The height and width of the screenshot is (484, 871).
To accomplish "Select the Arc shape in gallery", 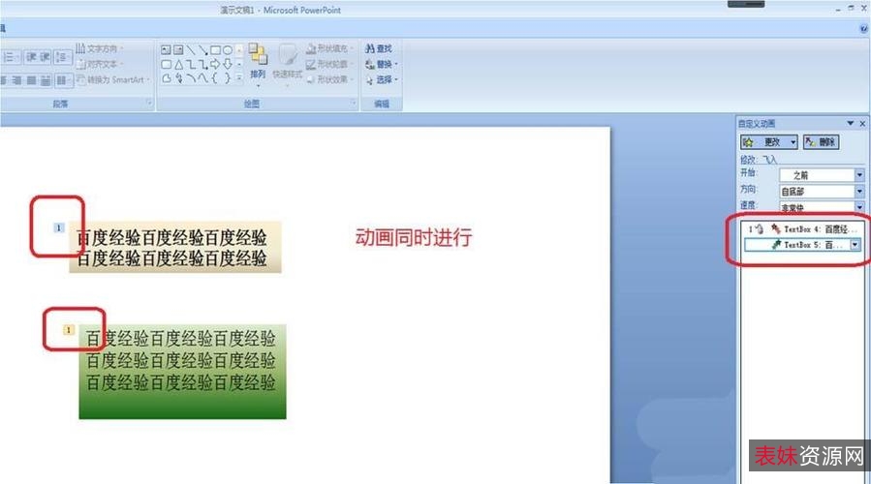I will (x=191, y=78).
